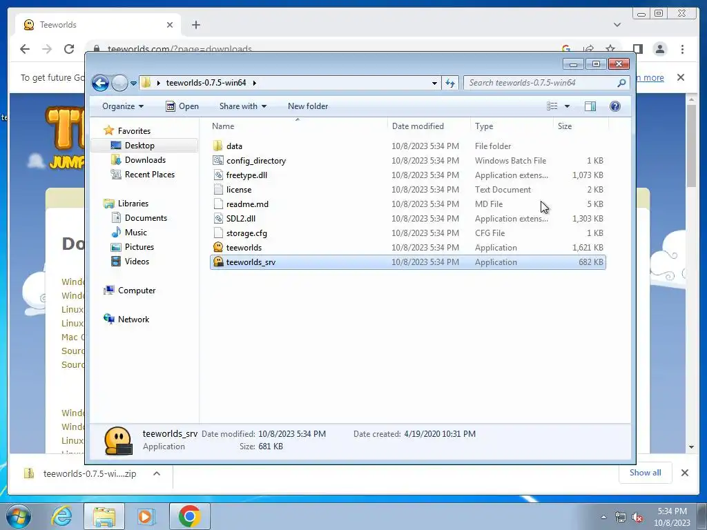Sort by the Type column header
Image resolution: width=707 pixels, height=530 pixels.
(484, 126)
